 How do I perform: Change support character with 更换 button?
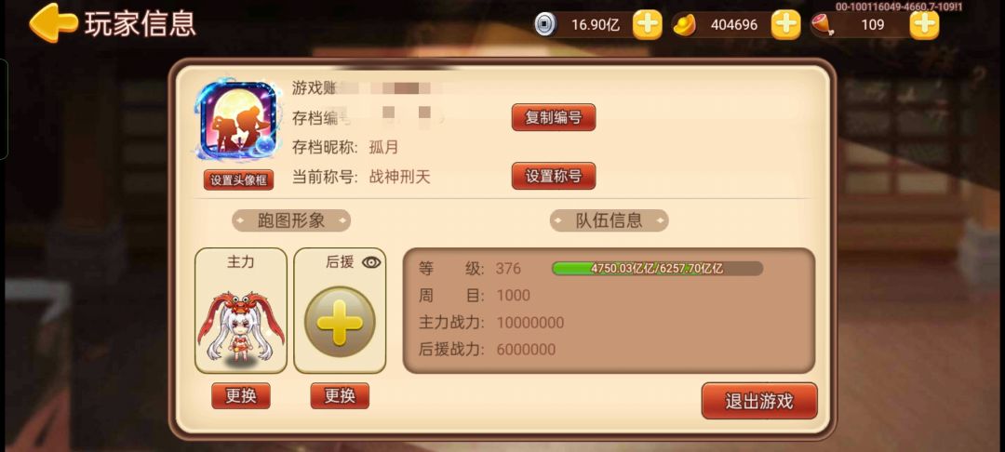tap(340, 395)
